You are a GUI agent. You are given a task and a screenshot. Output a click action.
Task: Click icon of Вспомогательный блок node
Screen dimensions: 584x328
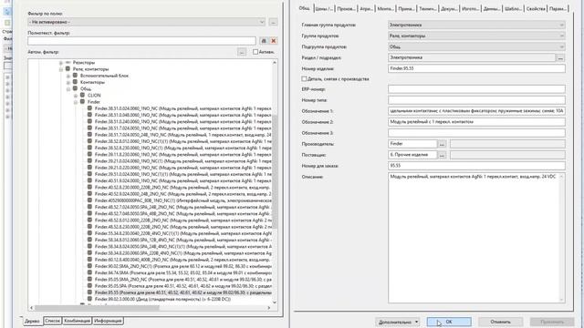(75, 76)
